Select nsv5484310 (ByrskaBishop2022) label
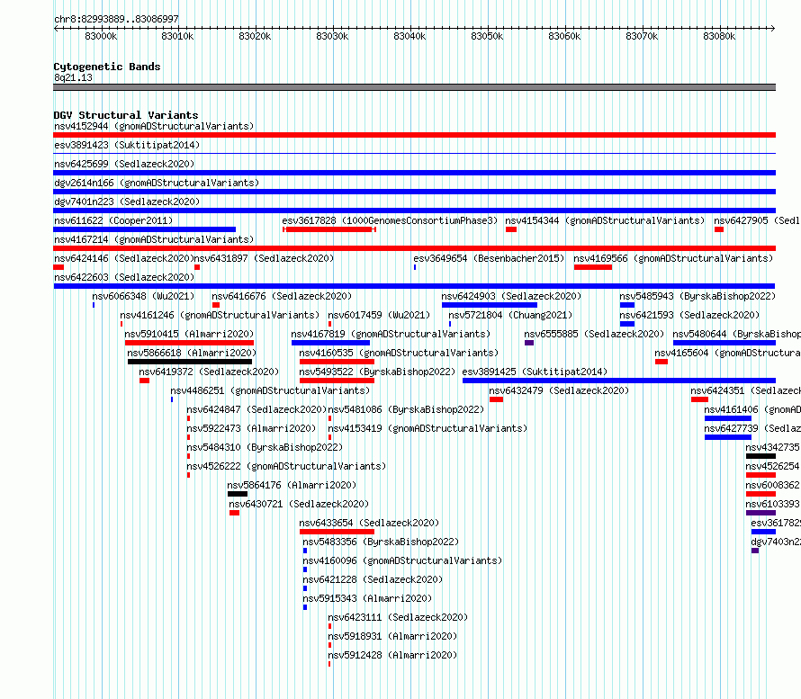 click(265, 447)
